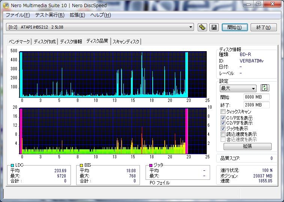The height and width of the screenshot is (202, 284).
Task: Enable 読込速度を表示 checkbox
Action: click(223, 134)
